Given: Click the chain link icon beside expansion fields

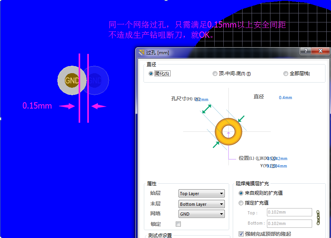Looking at the screenshot, I should point(318,218).
